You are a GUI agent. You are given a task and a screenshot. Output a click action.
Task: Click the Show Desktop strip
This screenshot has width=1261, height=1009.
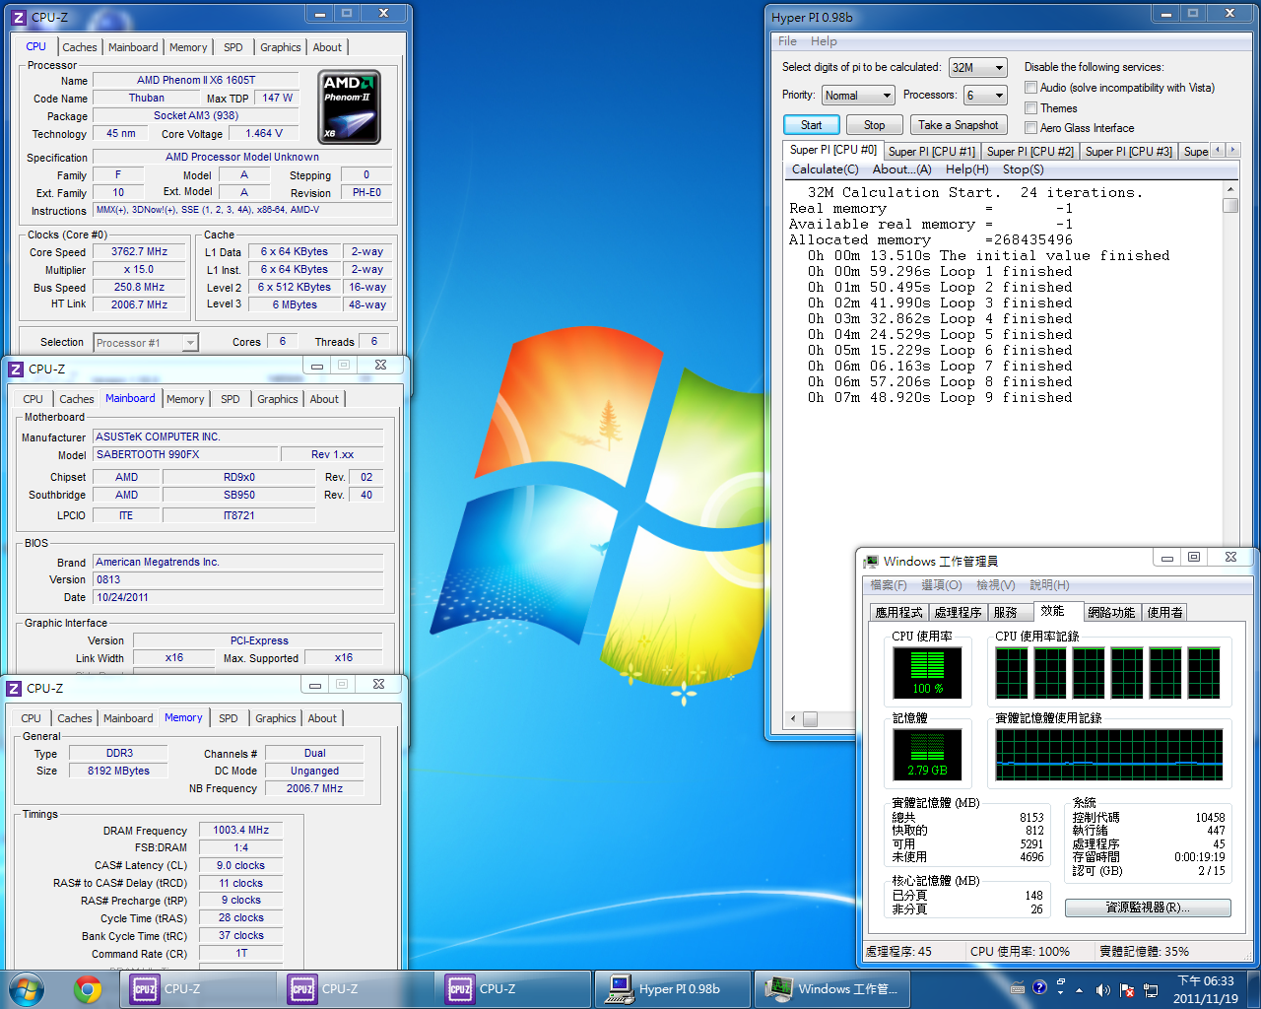click(1253, 989)
